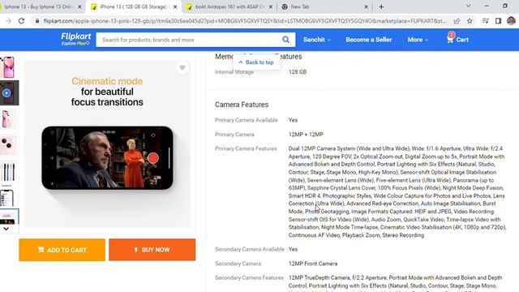Image resolution: width=519 pixels, height=292 pixels.
Task: Select the pink iPhone side-view thumbnail
Action: pyautogui.click(x=7, y=119)
